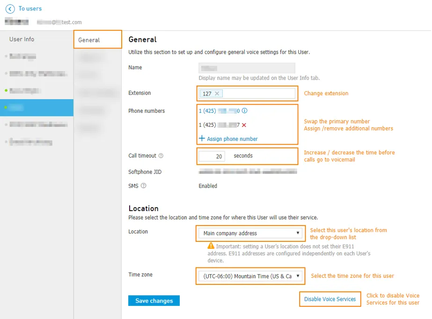Remove extension 127 with its X icon
The height and width of the screenshot is (319, 432).
pos(217,94)
